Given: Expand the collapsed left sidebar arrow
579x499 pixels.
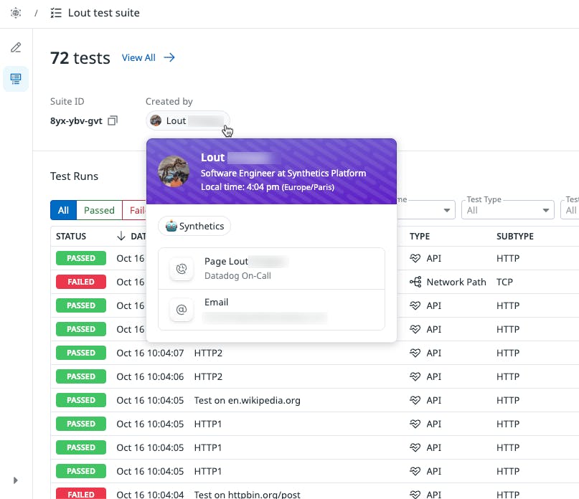Looking at the screenshot, I should pyautogui.click(x=15, y=480).
